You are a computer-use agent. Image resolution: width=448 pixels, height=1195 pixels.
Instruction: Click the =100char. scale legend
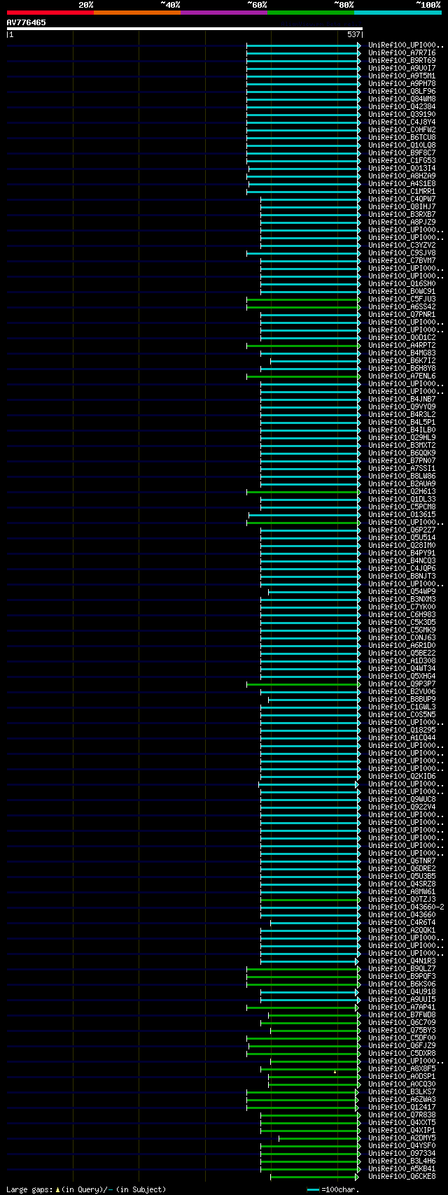(333, 1189)
